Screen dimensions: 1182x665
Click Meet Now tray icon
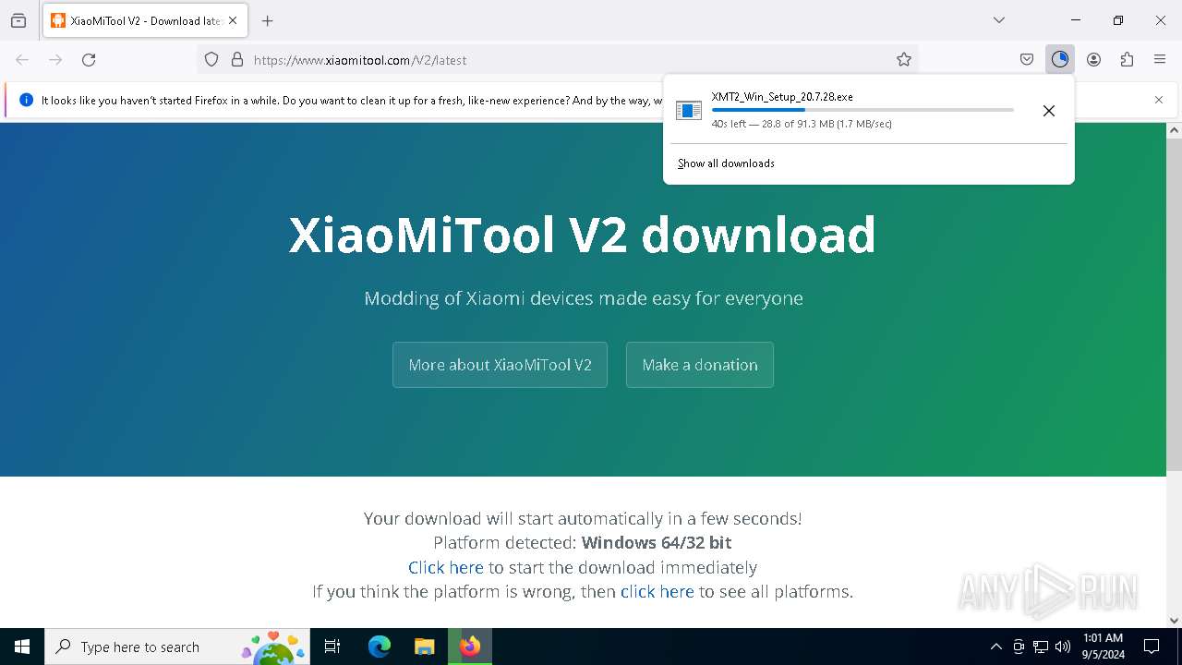[x=1019, y=647]
